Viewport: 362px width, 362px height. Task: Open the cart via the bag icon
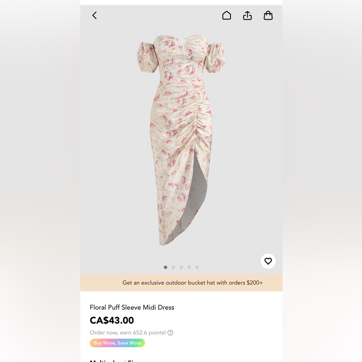[x=268, y=15]
